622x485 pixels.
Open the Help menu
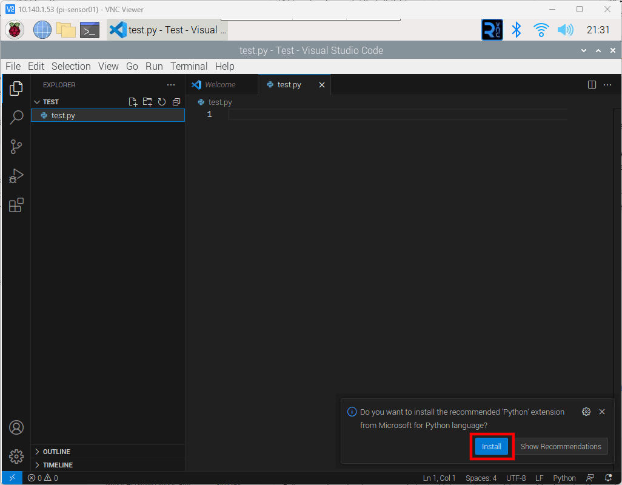(x=224, y=66)
